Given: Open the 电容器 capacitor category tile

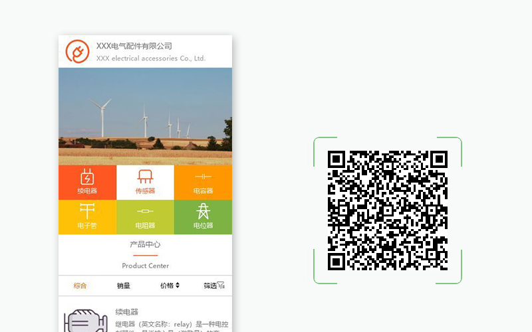Looking at the screenshot, I should [203, 182].
